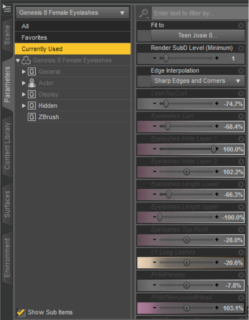This screenshot has width=249, height=320.
Task: Click the FHMPaisley slider handle
Action: pos(186,285)
